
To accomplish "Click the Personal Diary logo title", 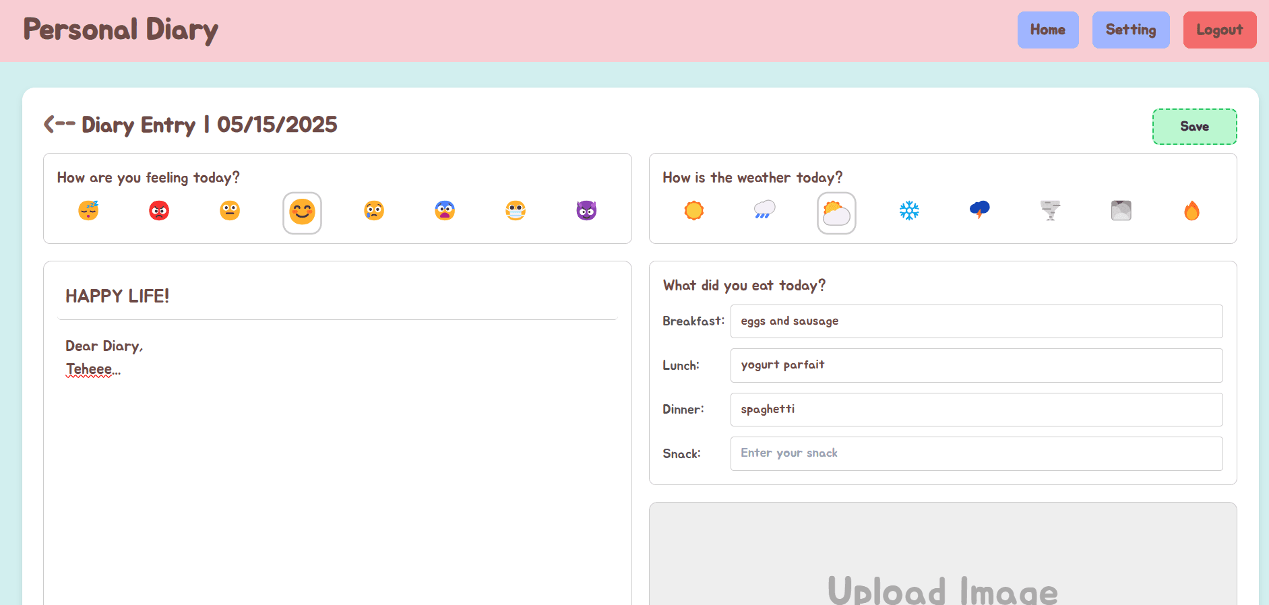I will click(121, 30).
